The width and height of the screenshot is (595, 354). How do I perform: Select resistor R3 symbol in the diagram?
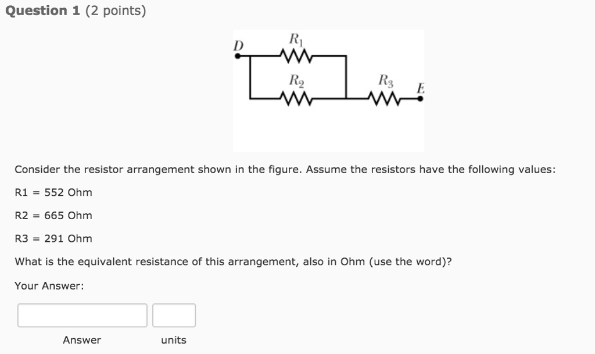[x=385, y=99]
